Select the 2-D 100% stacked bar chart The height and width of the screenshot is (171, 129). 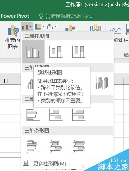(79, 115)
